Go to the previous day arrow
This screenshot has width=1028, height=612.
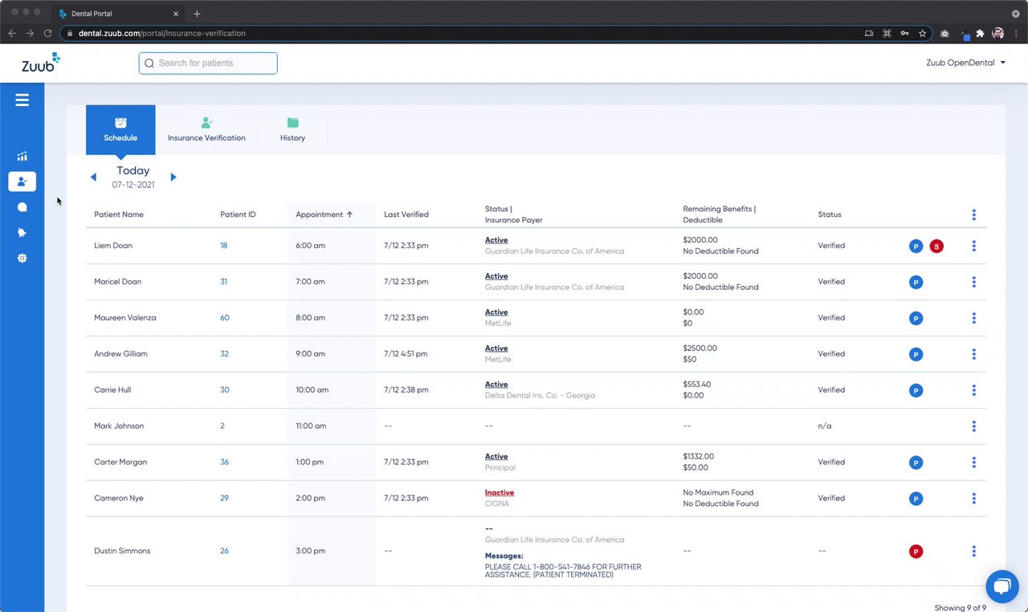(93, 177)
